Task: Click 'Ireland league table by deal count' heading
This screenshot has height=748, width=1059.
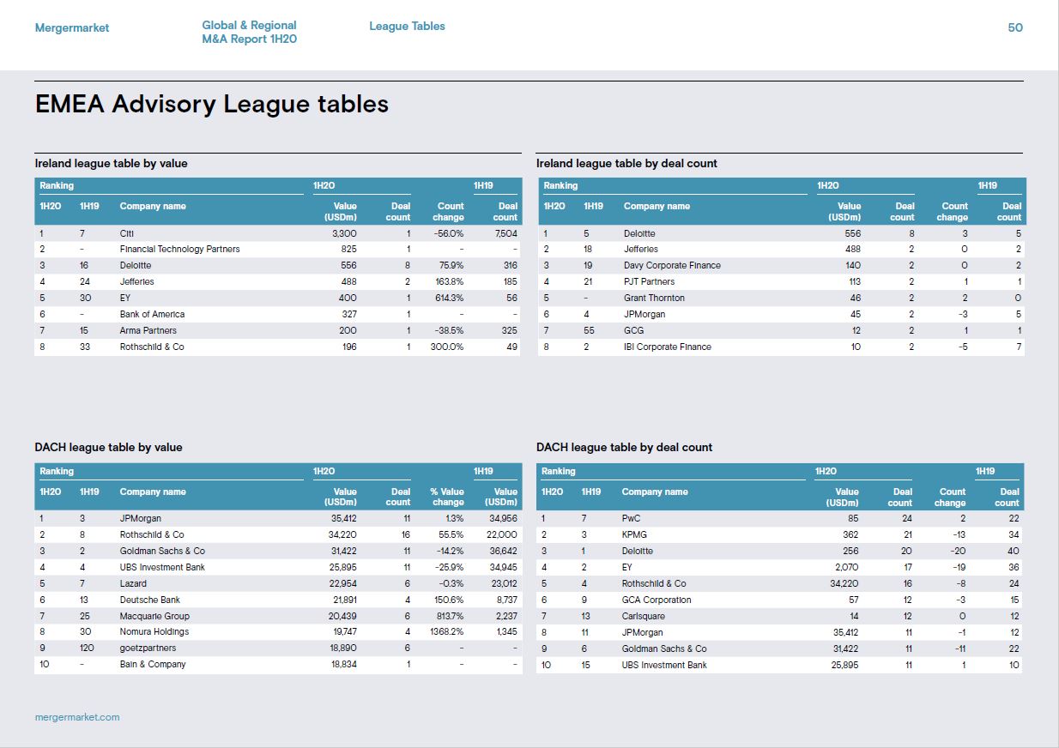Action: coord(626,163)
